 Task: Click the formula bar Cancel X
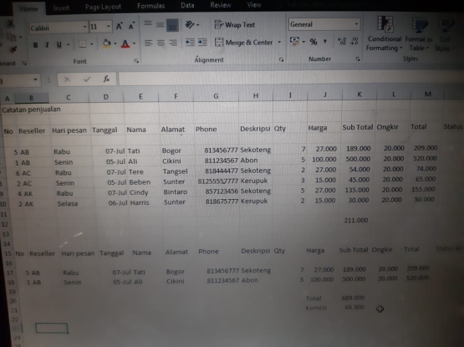[x=67, y=79]
